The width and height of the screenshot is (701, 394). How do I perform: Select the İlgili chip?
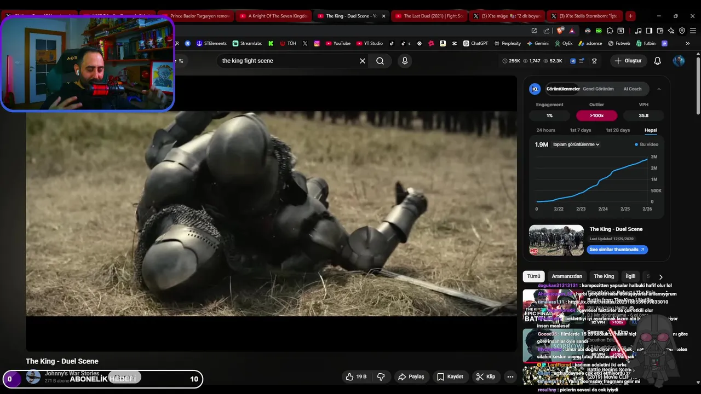click(630, 276)
